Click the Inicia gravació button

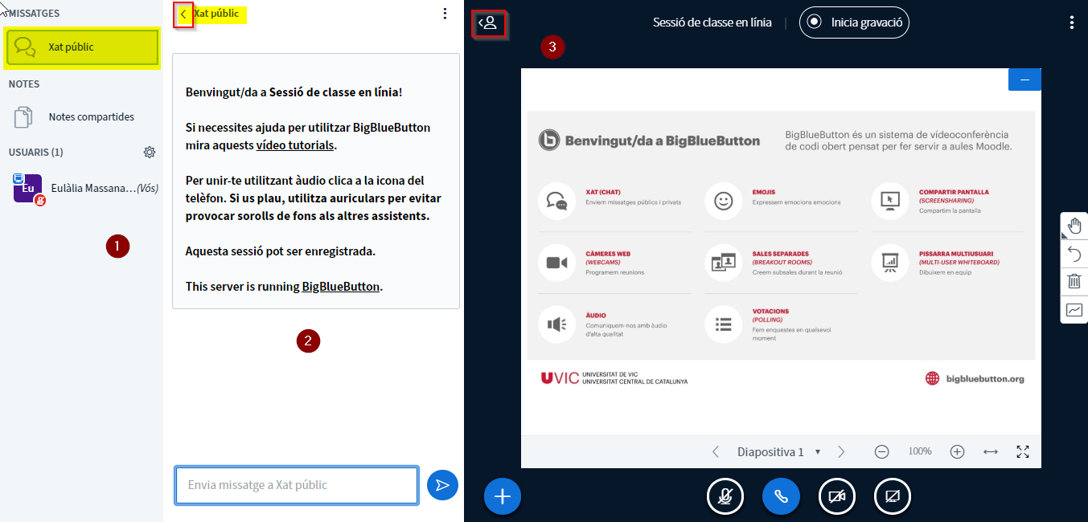tap(854, 22)
